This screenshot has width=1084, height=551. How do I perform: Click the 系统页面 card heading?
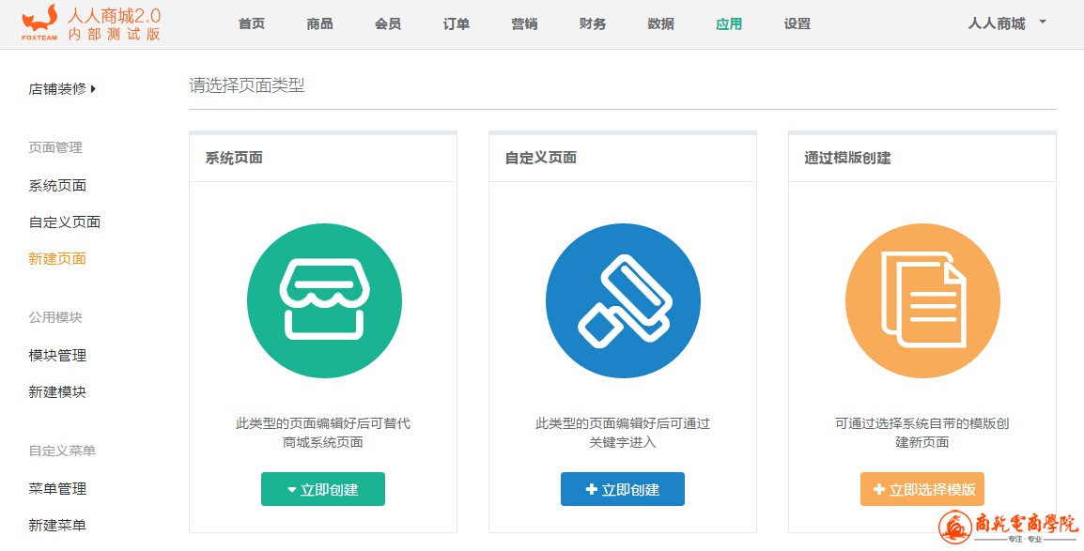234,158
